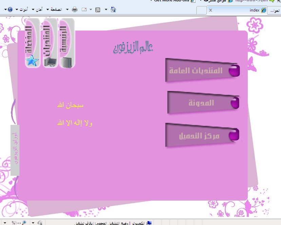Click the blue star favorites icon

coord(32,61)
